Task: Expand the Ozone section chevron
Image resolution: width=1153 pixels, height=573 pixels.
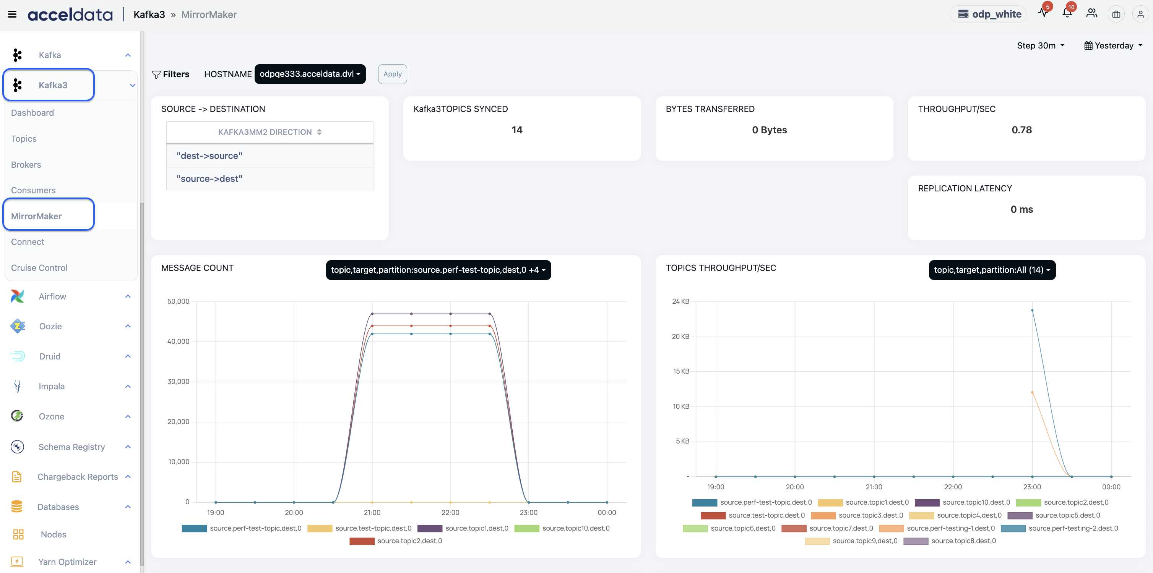Action: click(128, 416)
